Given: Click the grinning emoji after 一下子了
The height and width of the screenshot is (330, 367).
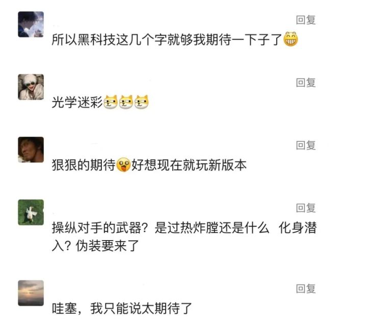Looking at the screenshot, I should 290,39.
